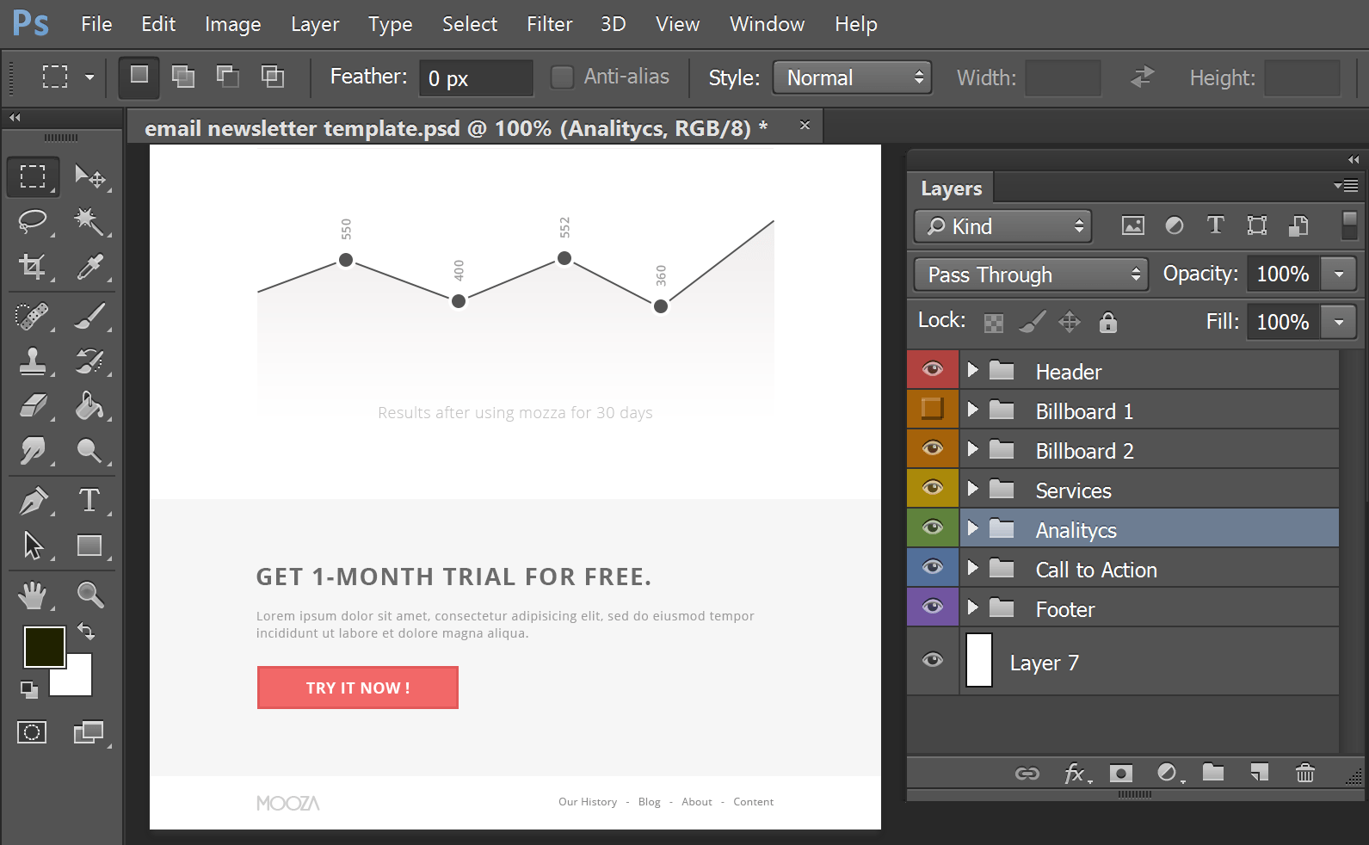
Task: Select the Clone Stamp tool
Action: coord(33,361)
